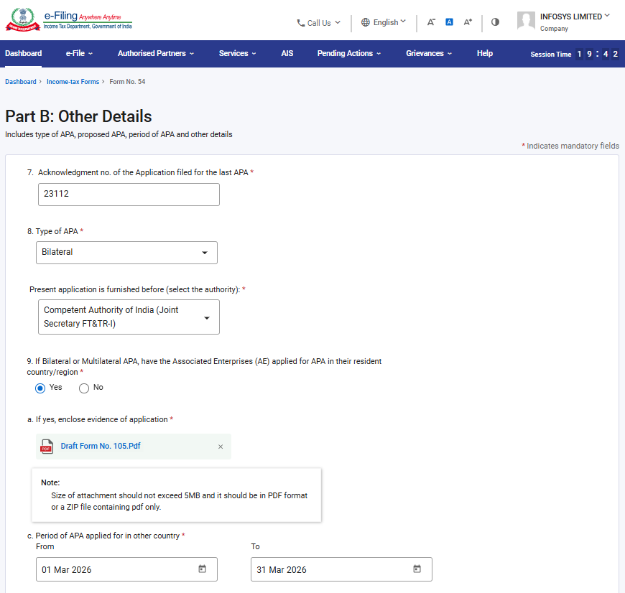Screen dimensions: 625x593
Task: Expand the Call Us dropdown
Action: pyautogui.click(x=319, y=23)
